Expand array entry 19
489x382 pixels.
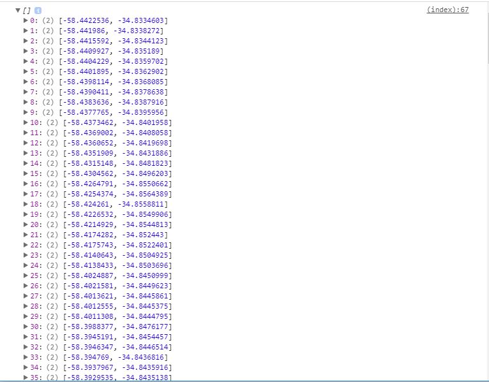point(26,214)
